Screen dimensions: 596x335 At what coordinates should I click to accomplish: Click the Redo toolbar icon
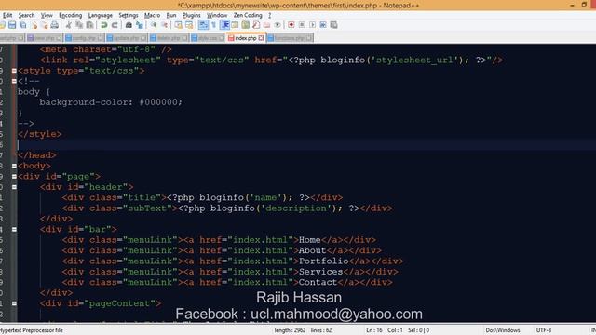pyautogui.click(x=115, y=25)
